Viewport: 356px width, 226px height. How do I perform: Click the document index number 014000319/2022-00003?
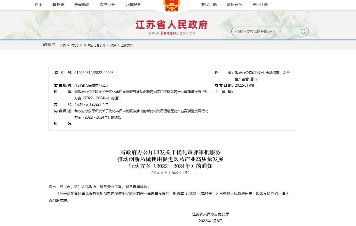pos(94,73)
